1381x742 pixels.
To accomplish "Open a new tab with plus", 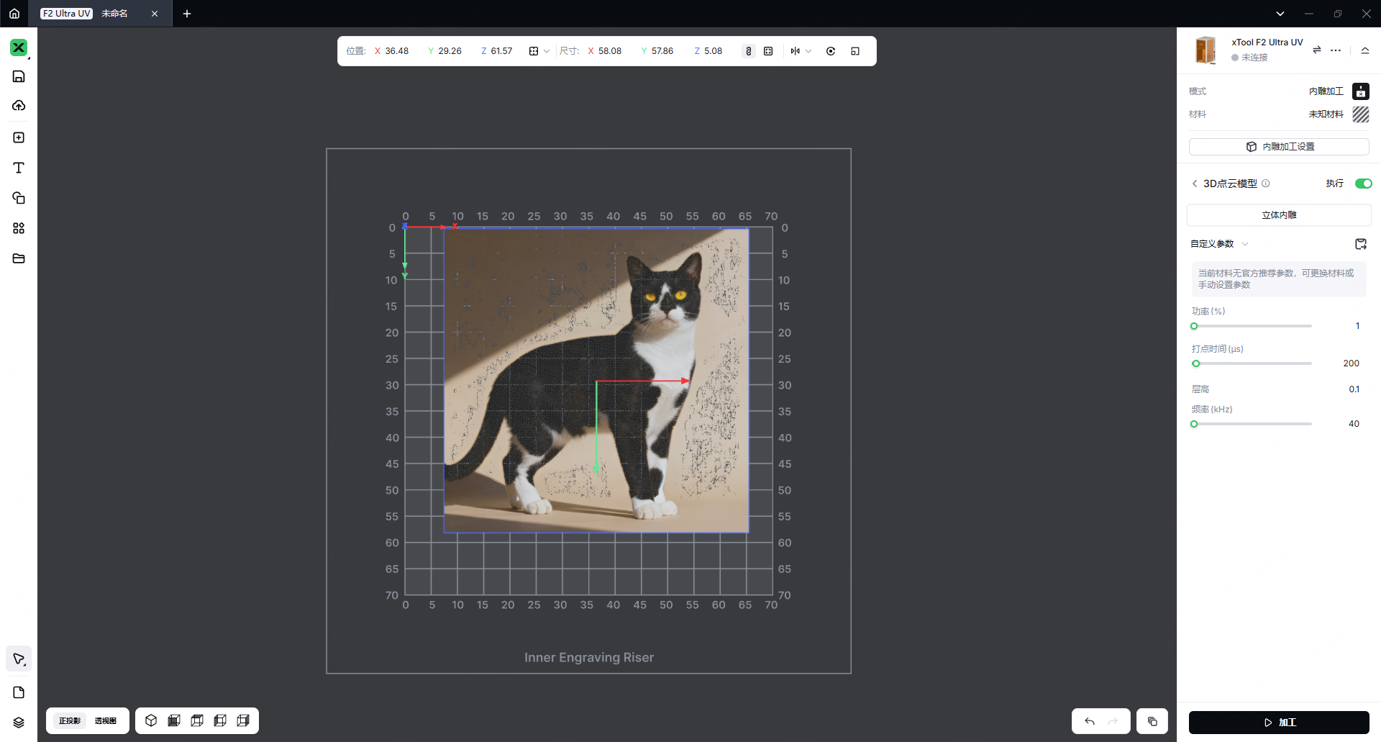I will 187,14.
